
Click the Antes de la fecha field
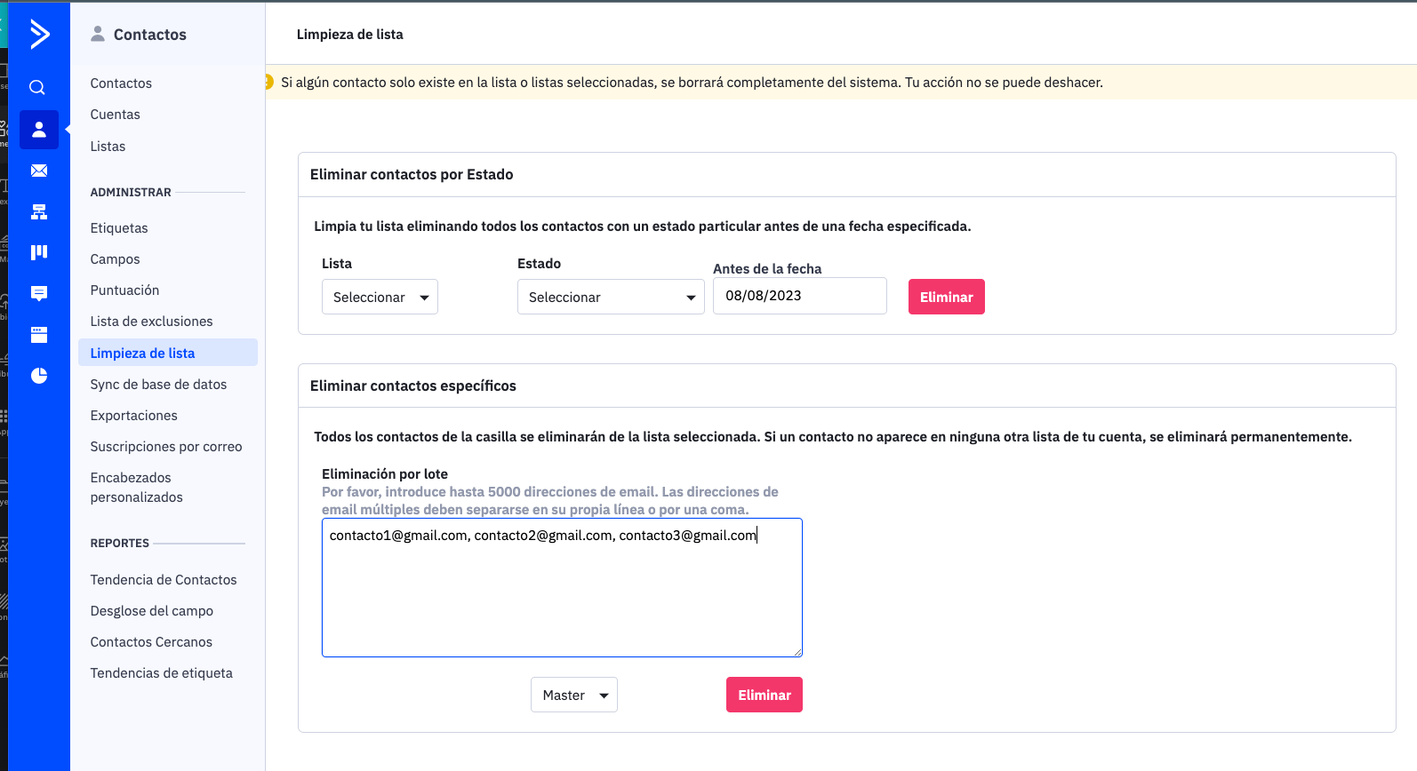(x=799, y=296)
